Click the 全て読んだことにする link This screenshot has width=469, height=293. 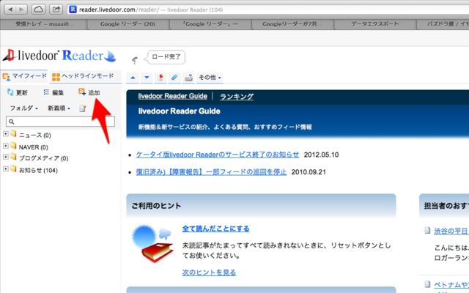(215, 229)
